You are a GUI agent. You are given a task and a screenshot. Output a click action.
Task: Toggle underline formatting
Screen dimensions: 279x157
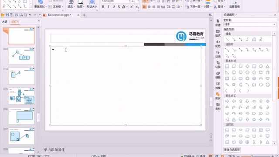pyautogui.click(x=113, y=7)
